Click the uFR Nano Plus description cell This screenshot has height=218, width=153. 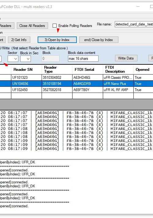[118, 84]
